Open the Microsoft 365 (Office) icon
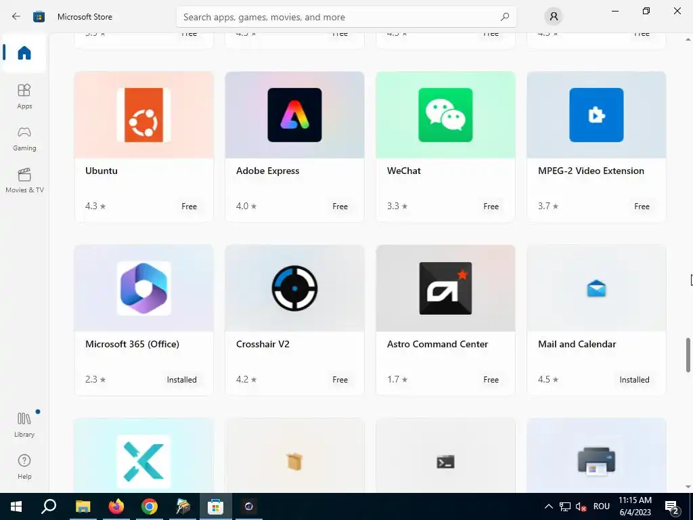Screen dimensions: 693x520 (x=143, y=288)
